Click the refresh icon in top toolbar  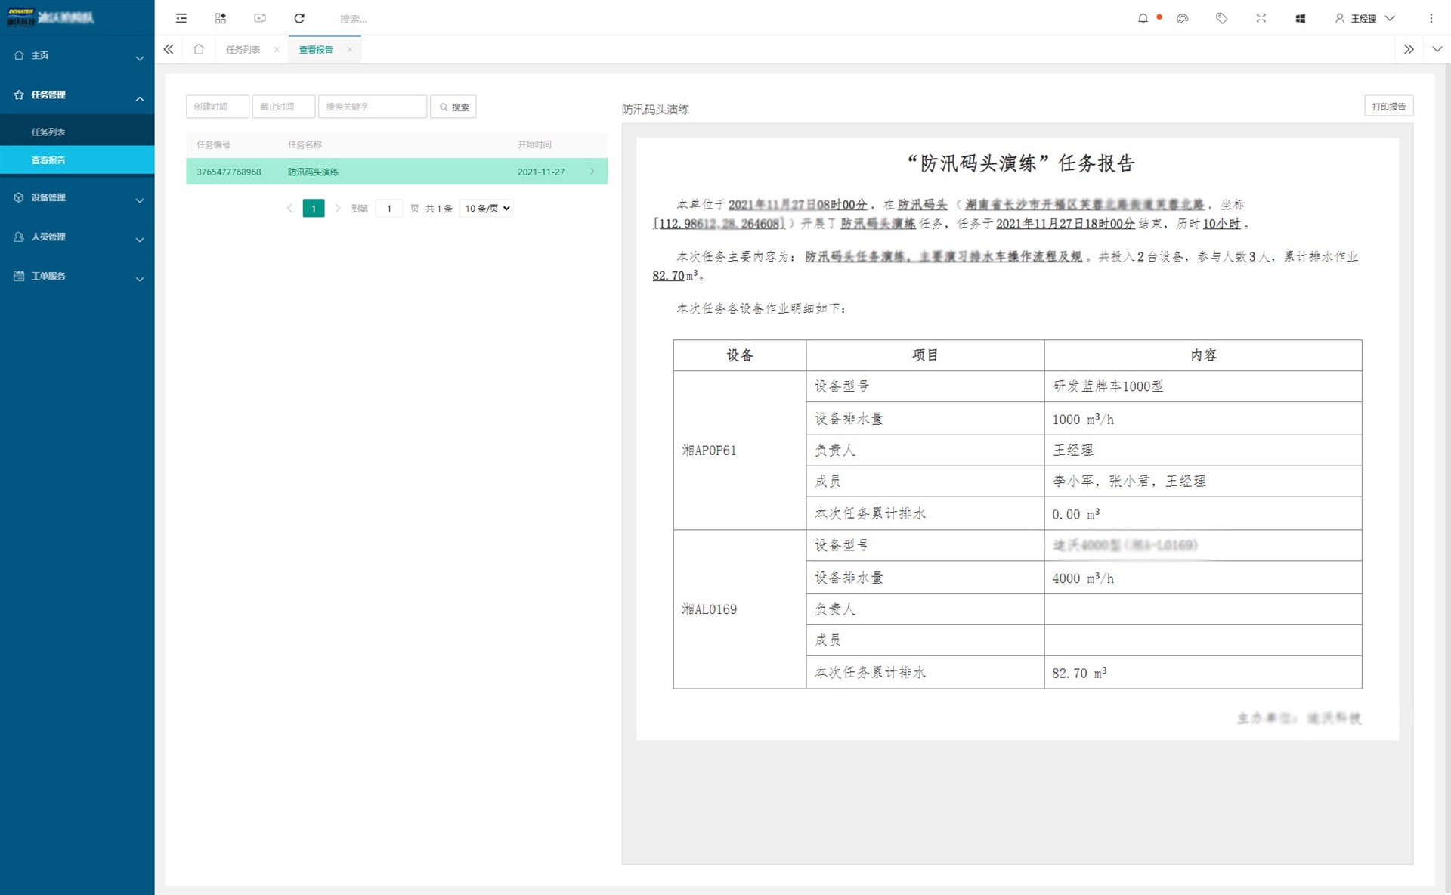coord(299,18)
